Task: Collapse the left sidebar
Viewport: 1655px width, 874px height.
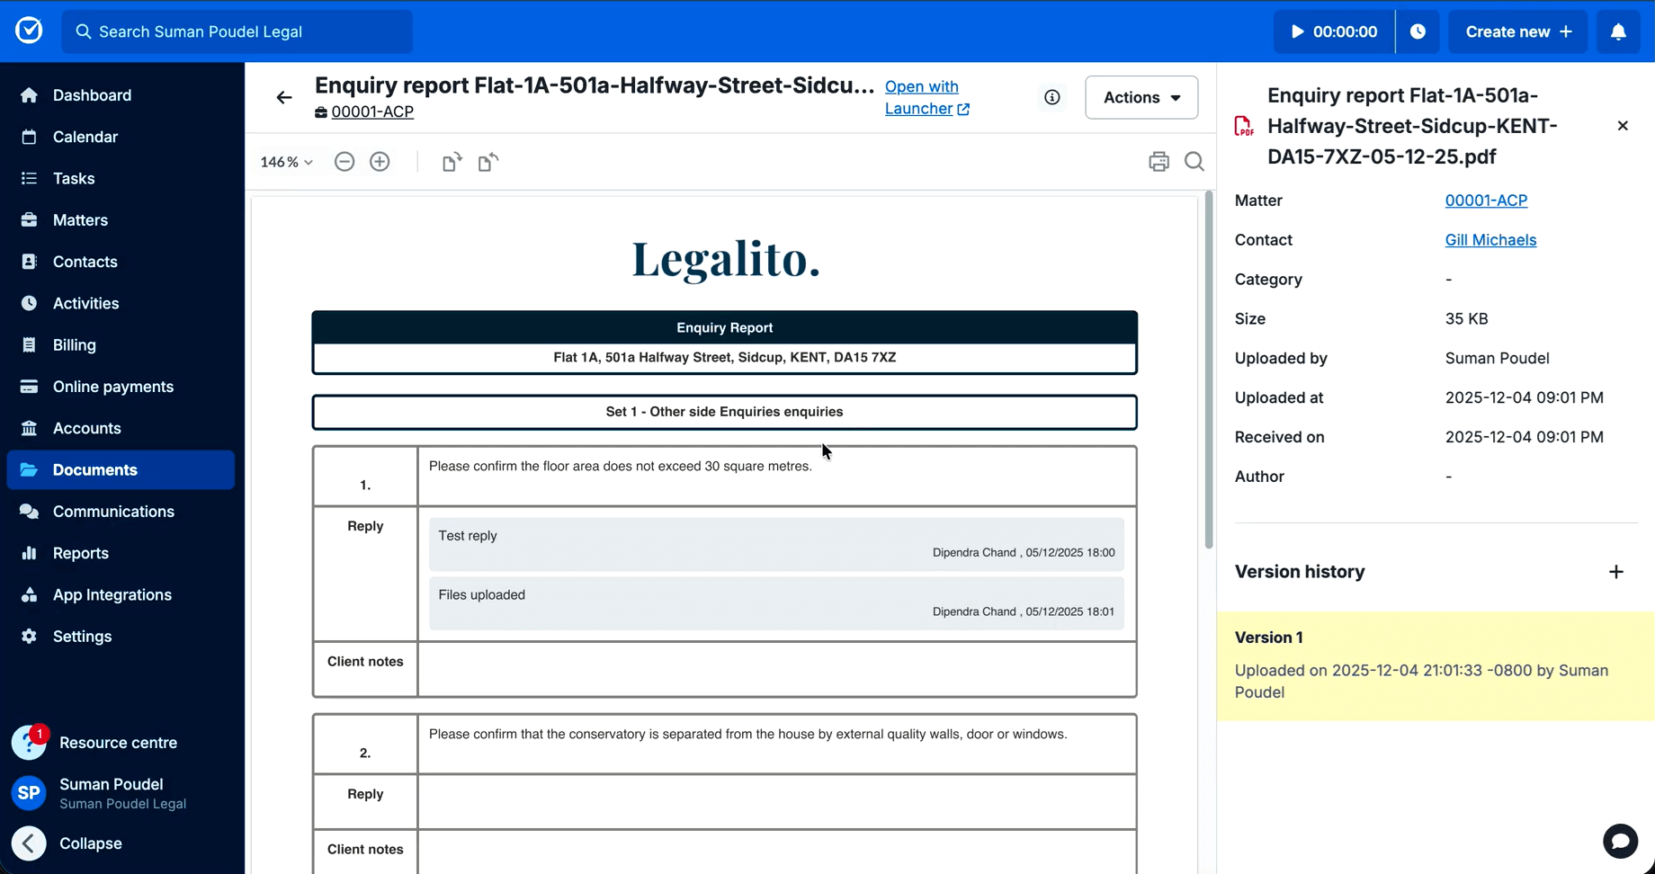Action: (30, 843)
